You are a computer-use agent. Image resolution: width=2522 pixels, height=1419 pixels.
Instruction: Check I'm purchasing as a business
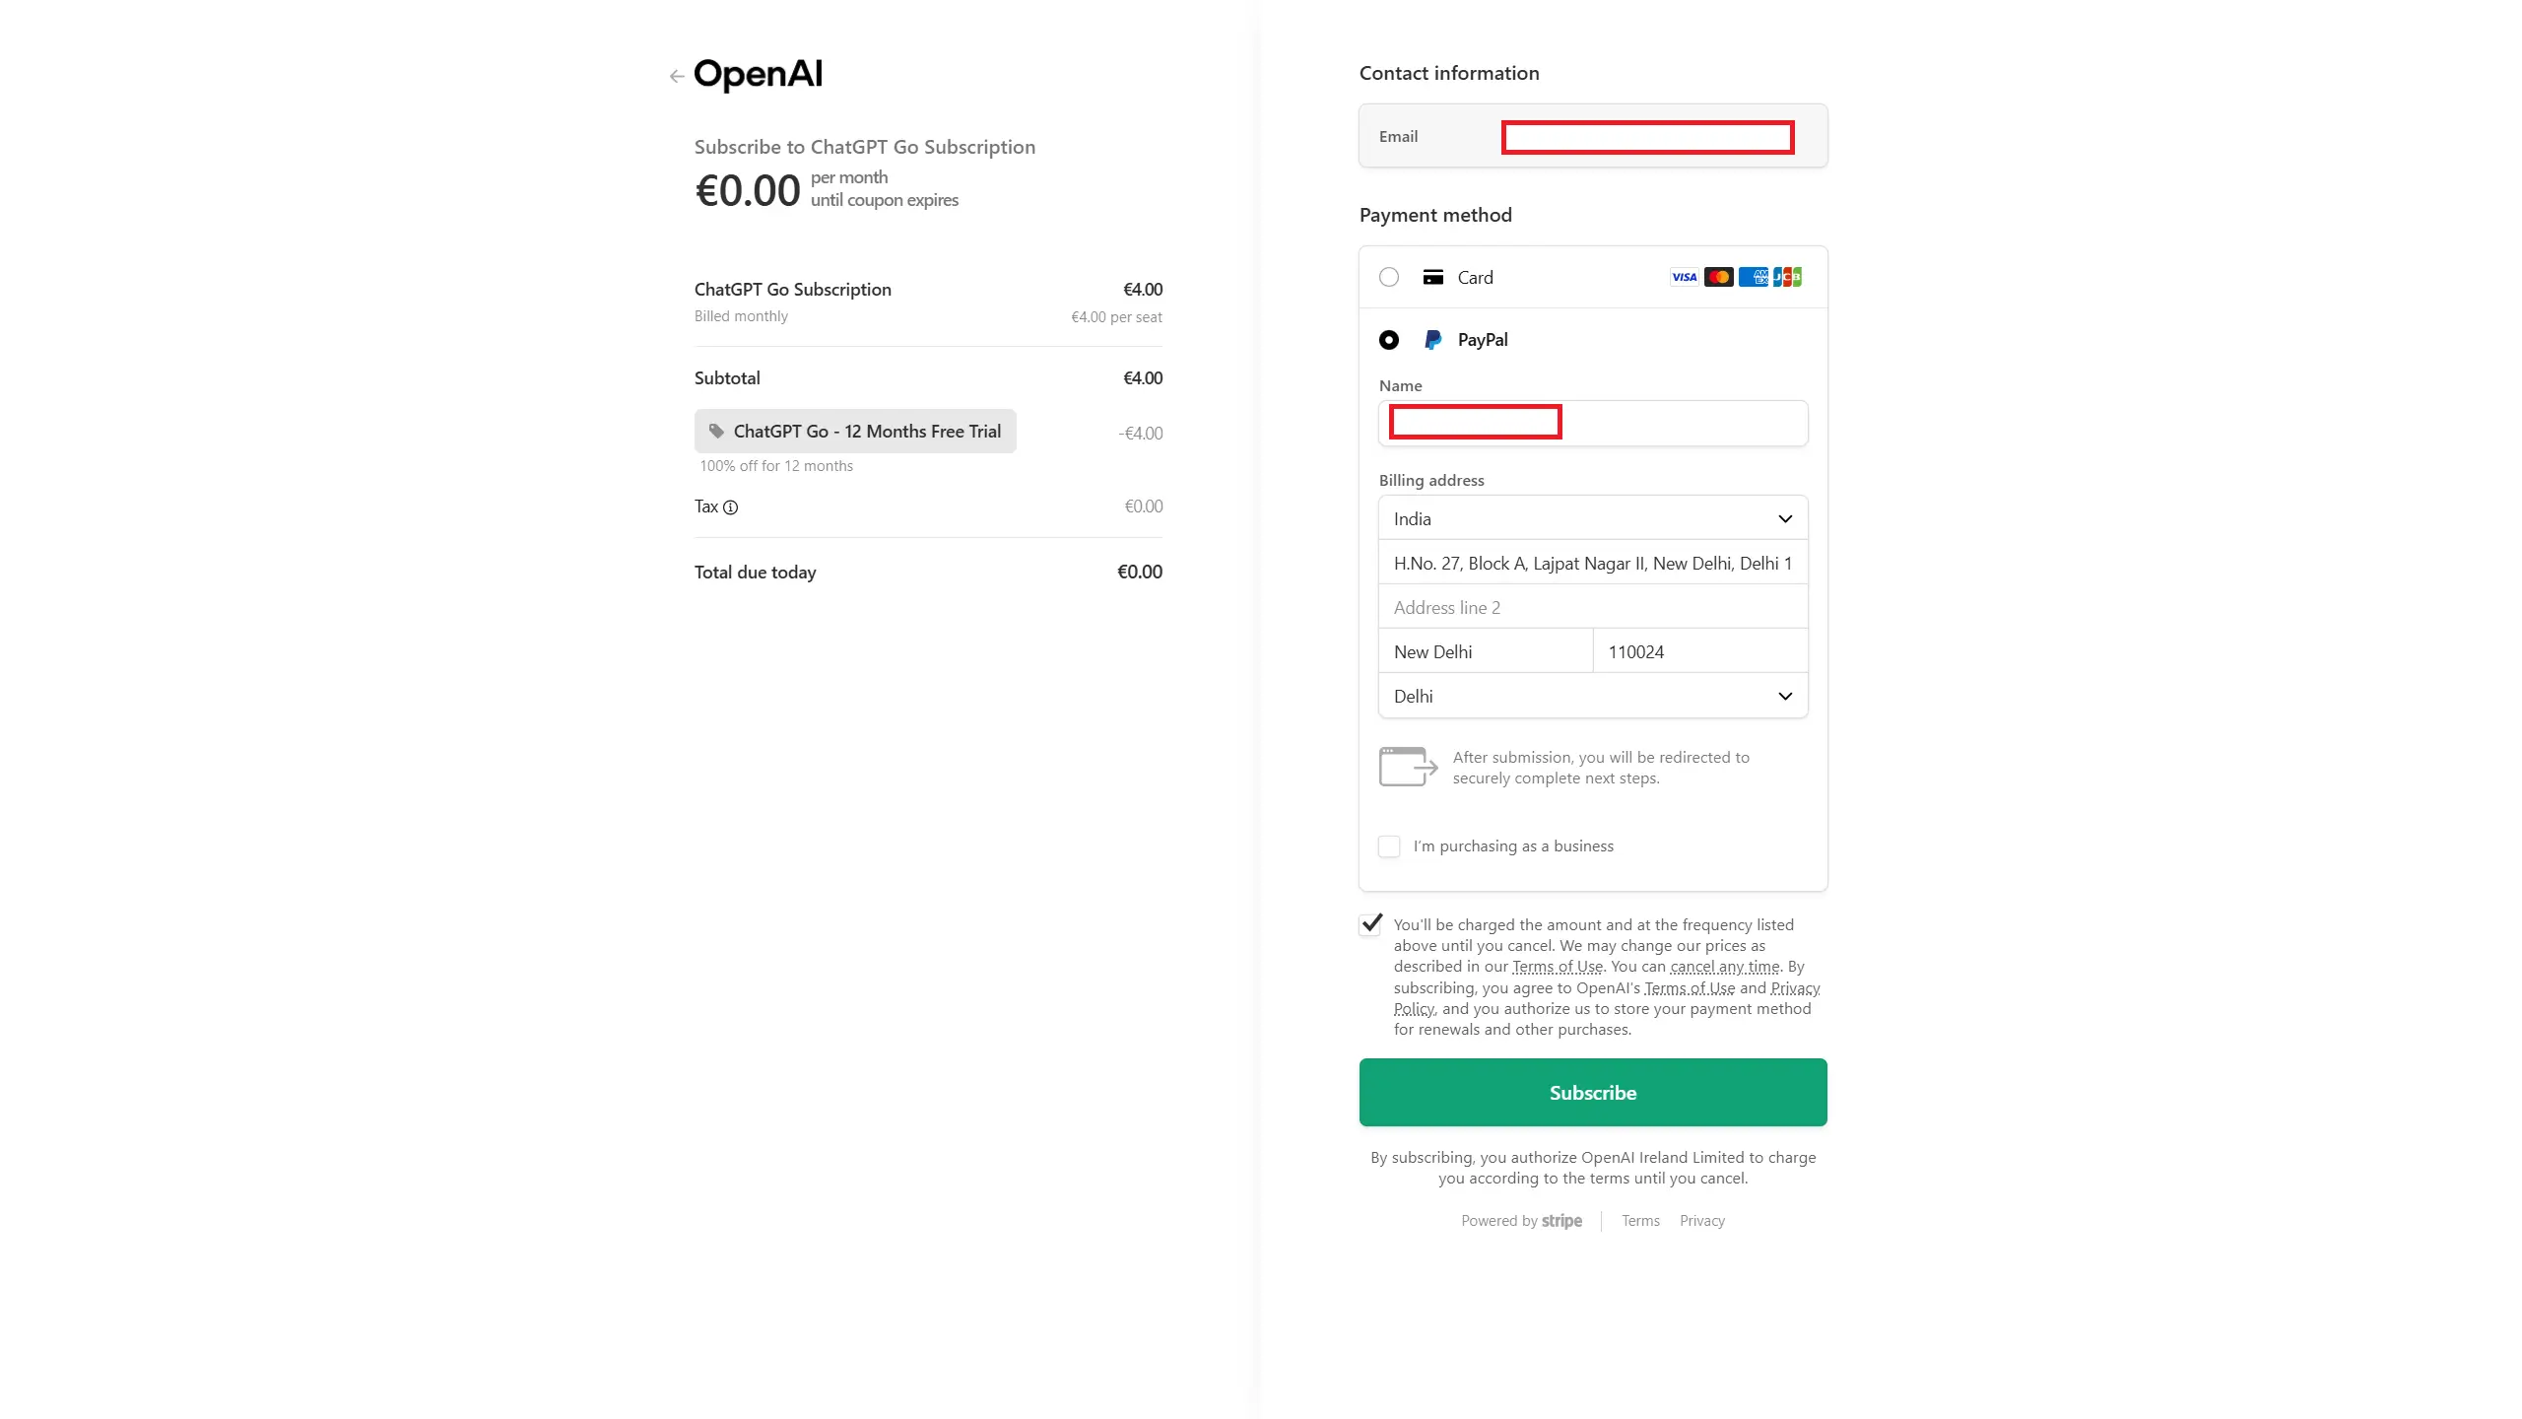pos(1389,846)
